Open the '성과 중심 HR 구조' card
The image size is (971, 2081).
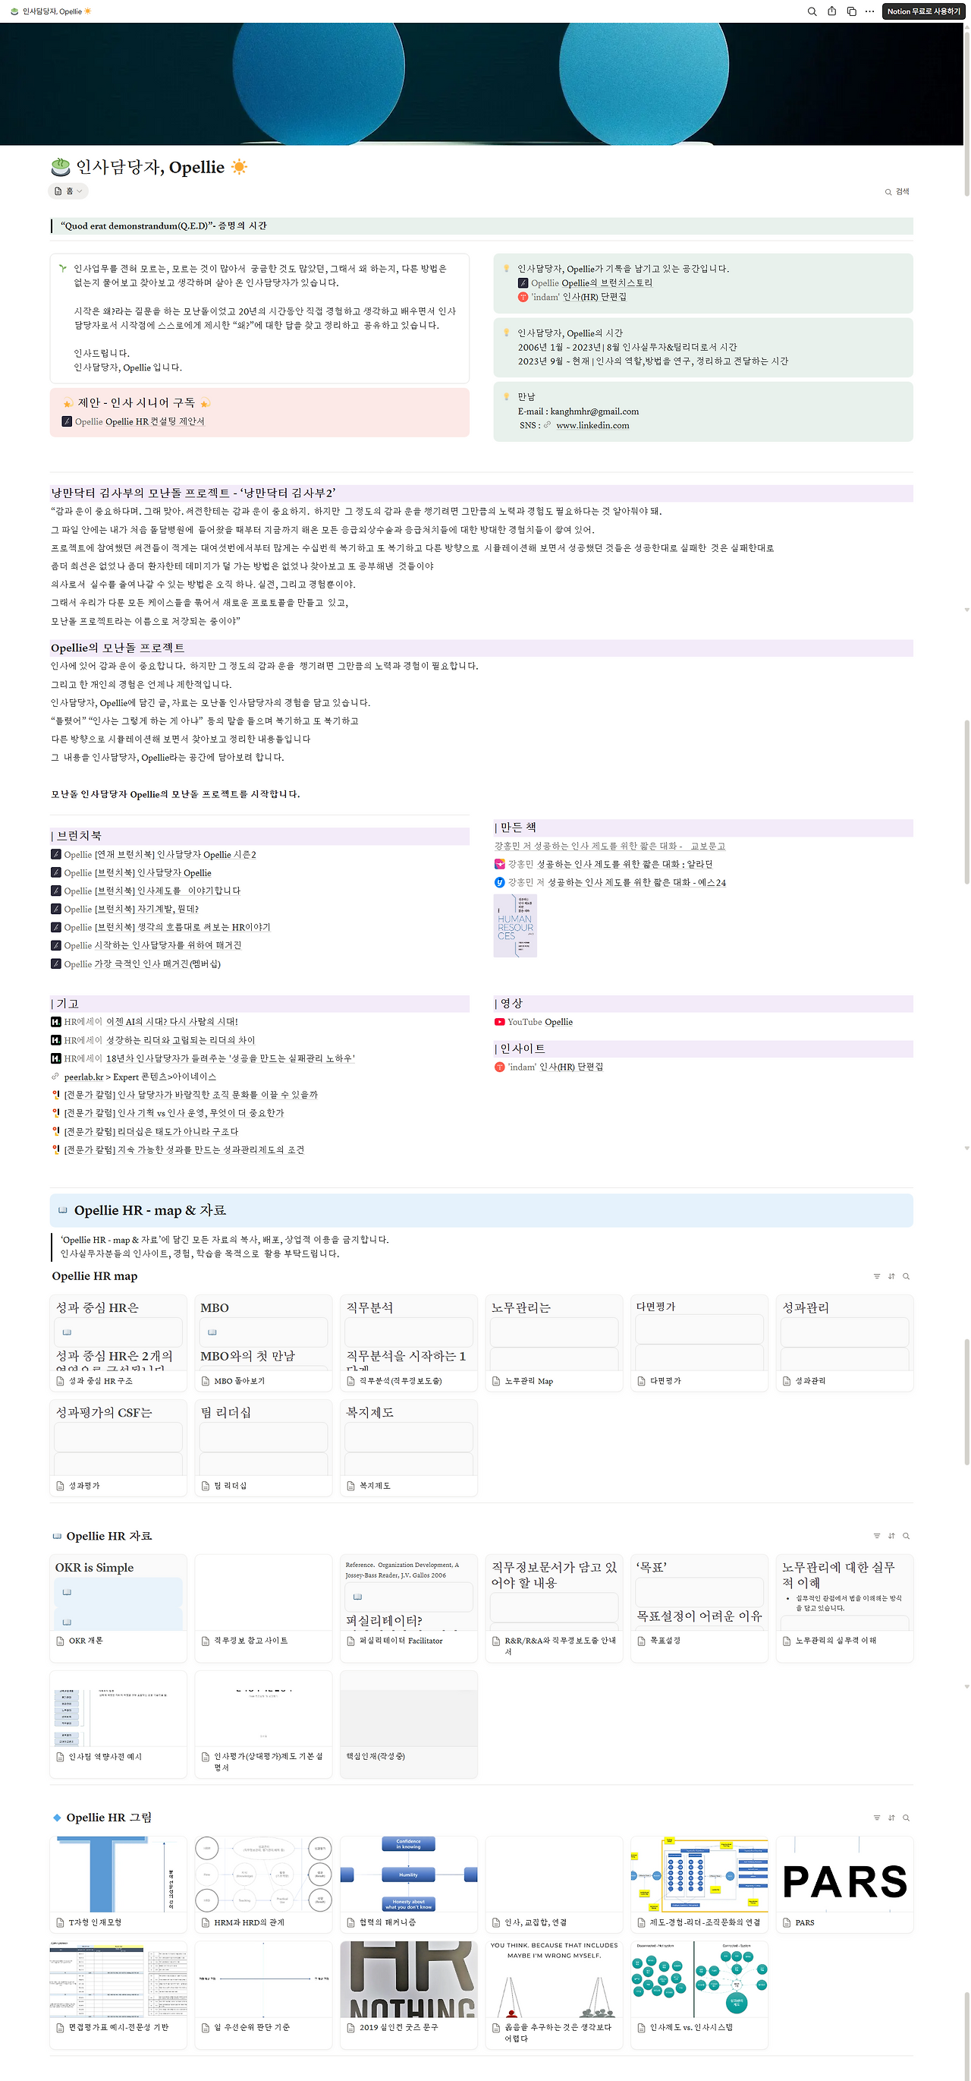[x=118, y=1342]
